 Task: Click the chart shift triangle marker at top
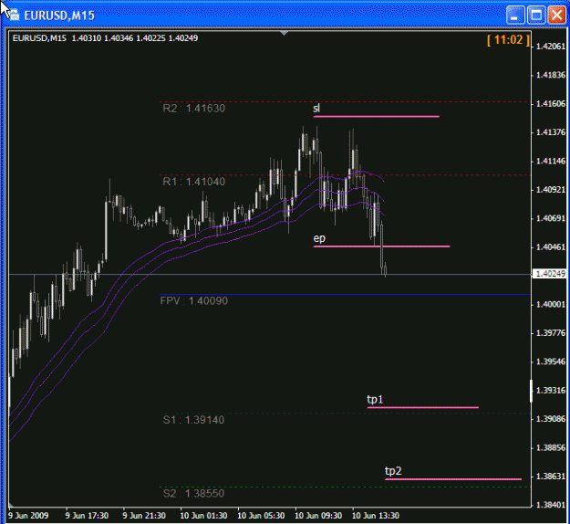(x=285, y=33)
